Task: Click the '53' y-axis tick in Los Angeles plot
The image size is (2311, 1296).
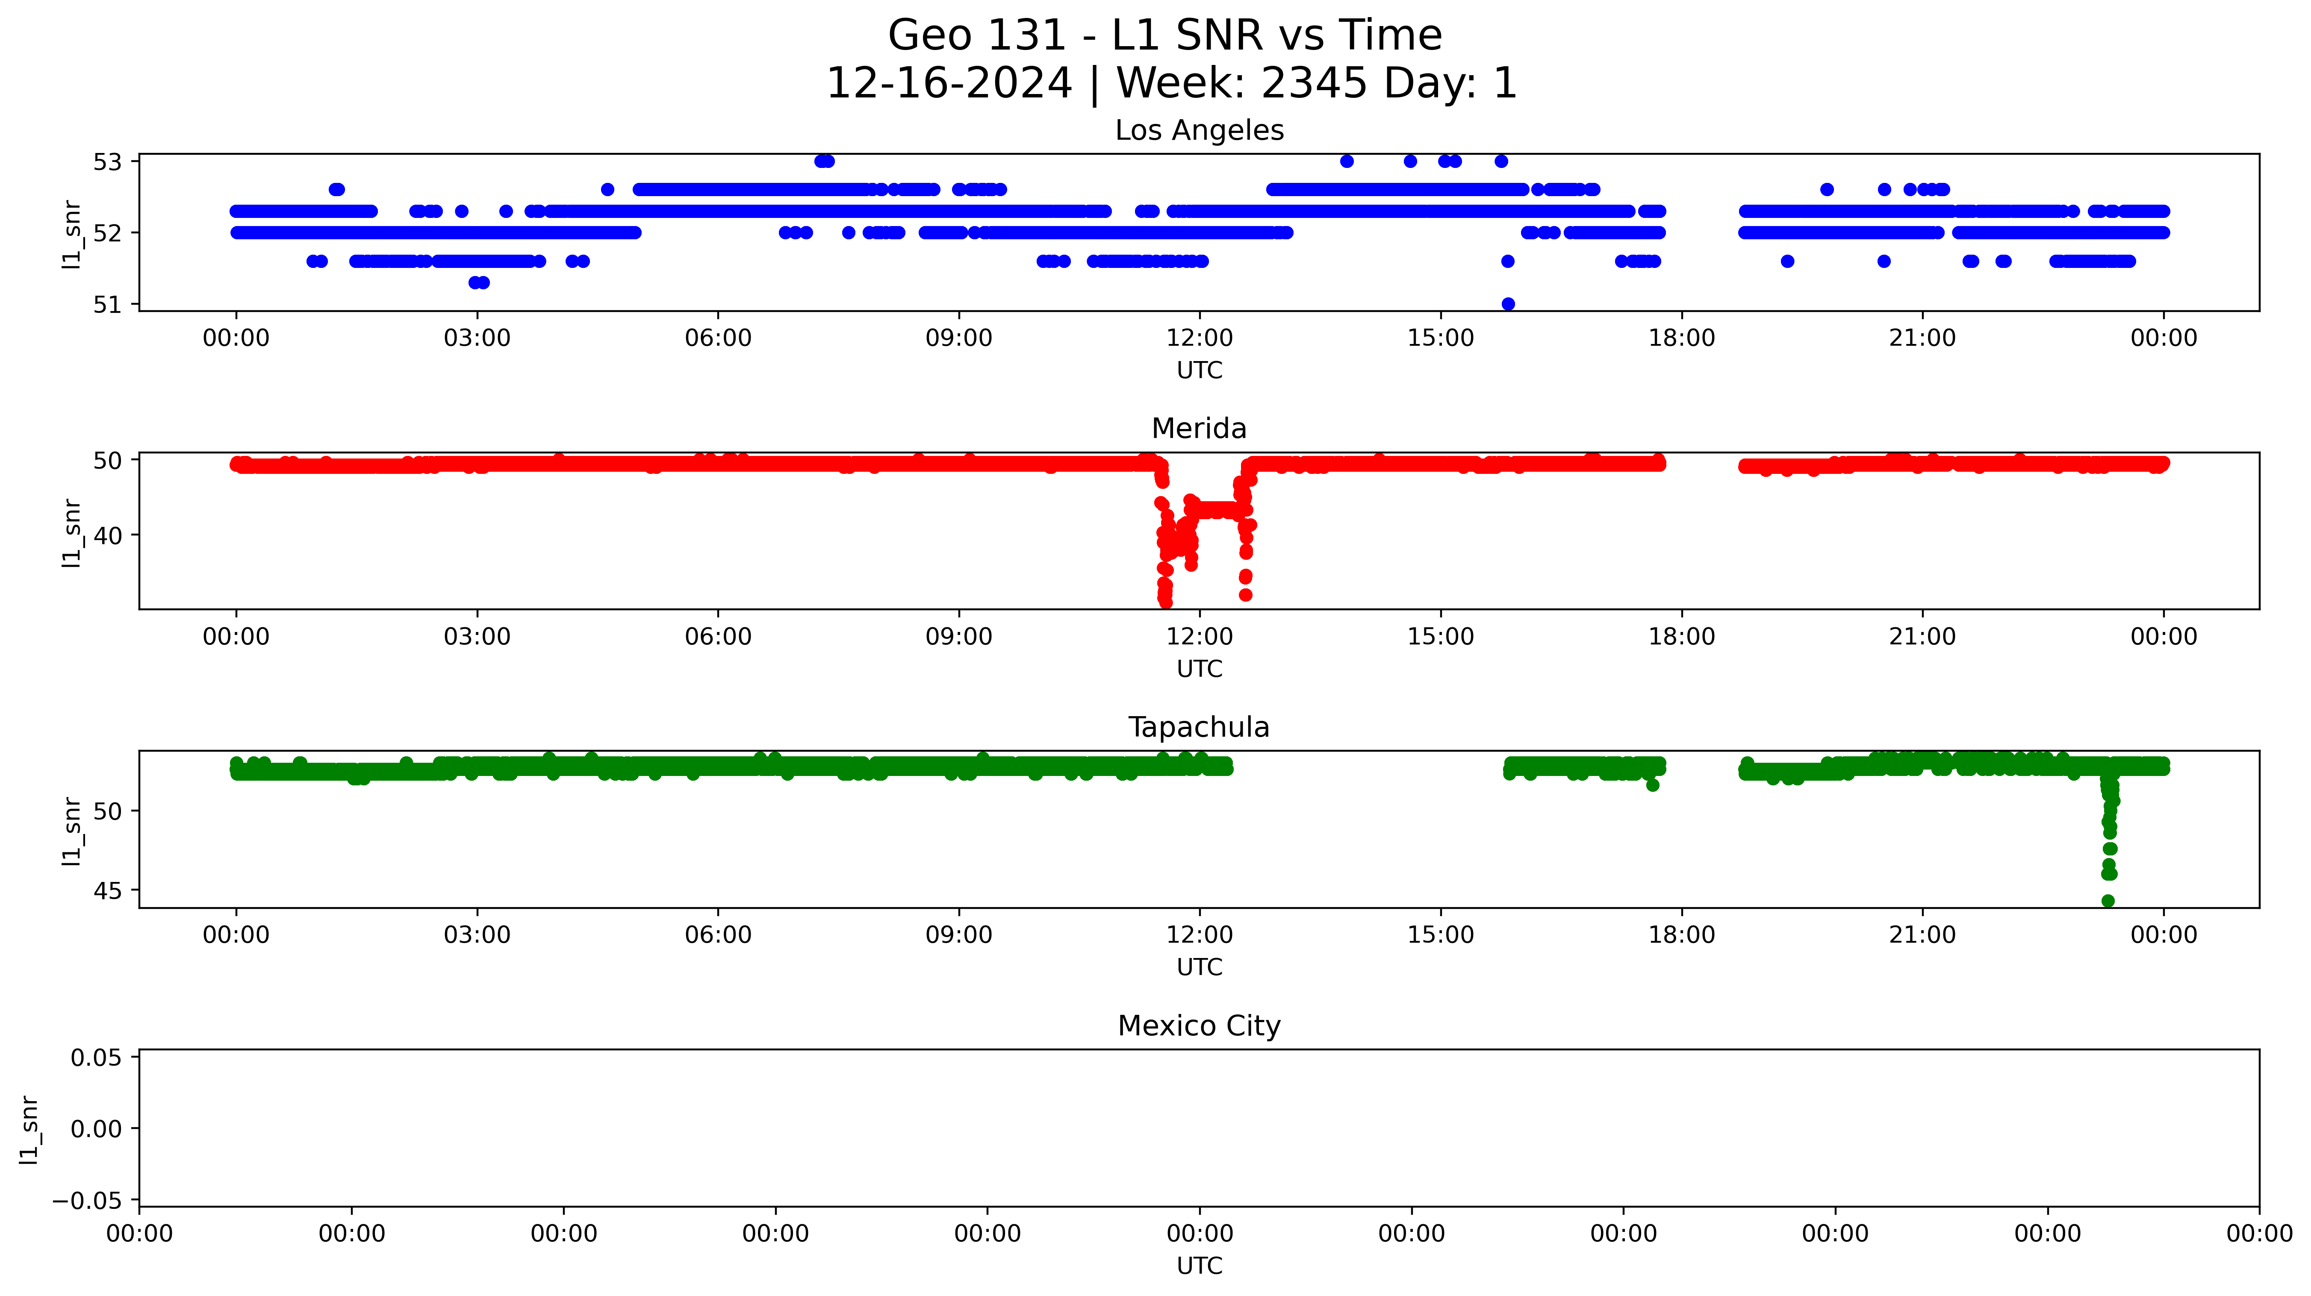Action: coord(107,162)
